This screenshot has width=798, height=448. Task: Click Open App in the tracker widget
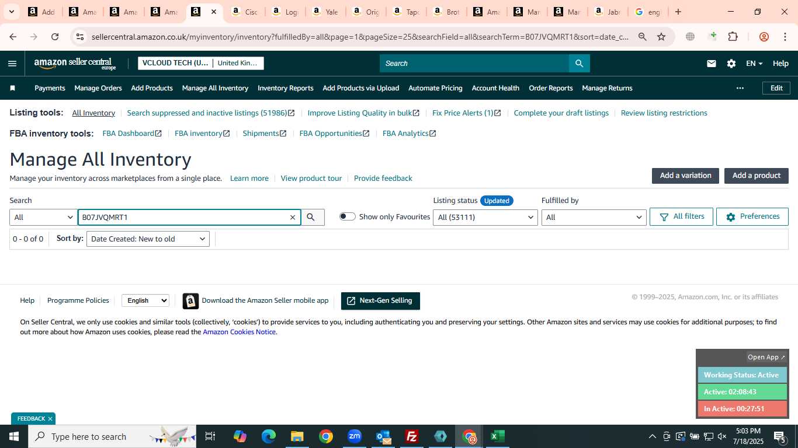[x=767, y=357]
